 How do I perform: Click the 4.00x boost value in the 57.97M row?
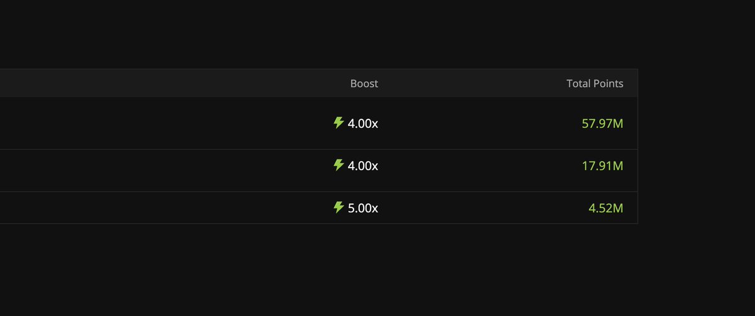pyautogui.click(x=363, y=124)
